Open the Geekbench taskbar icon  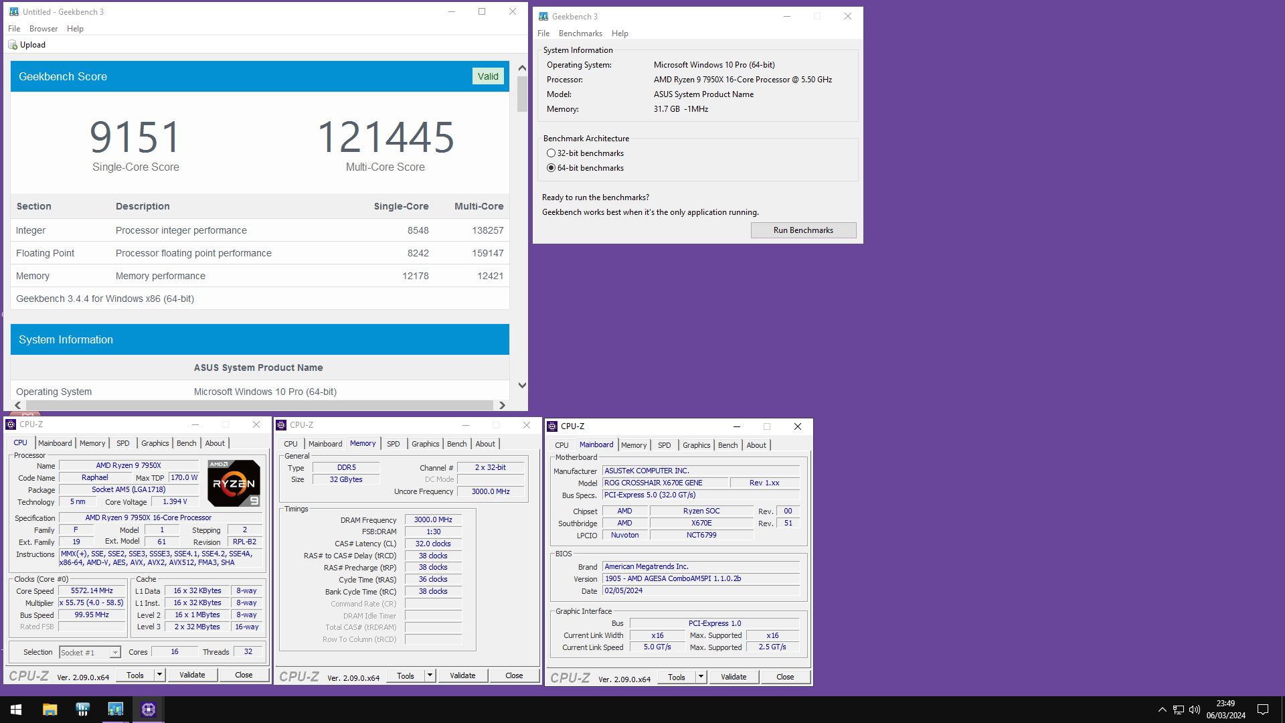click(x=115, y=710)
